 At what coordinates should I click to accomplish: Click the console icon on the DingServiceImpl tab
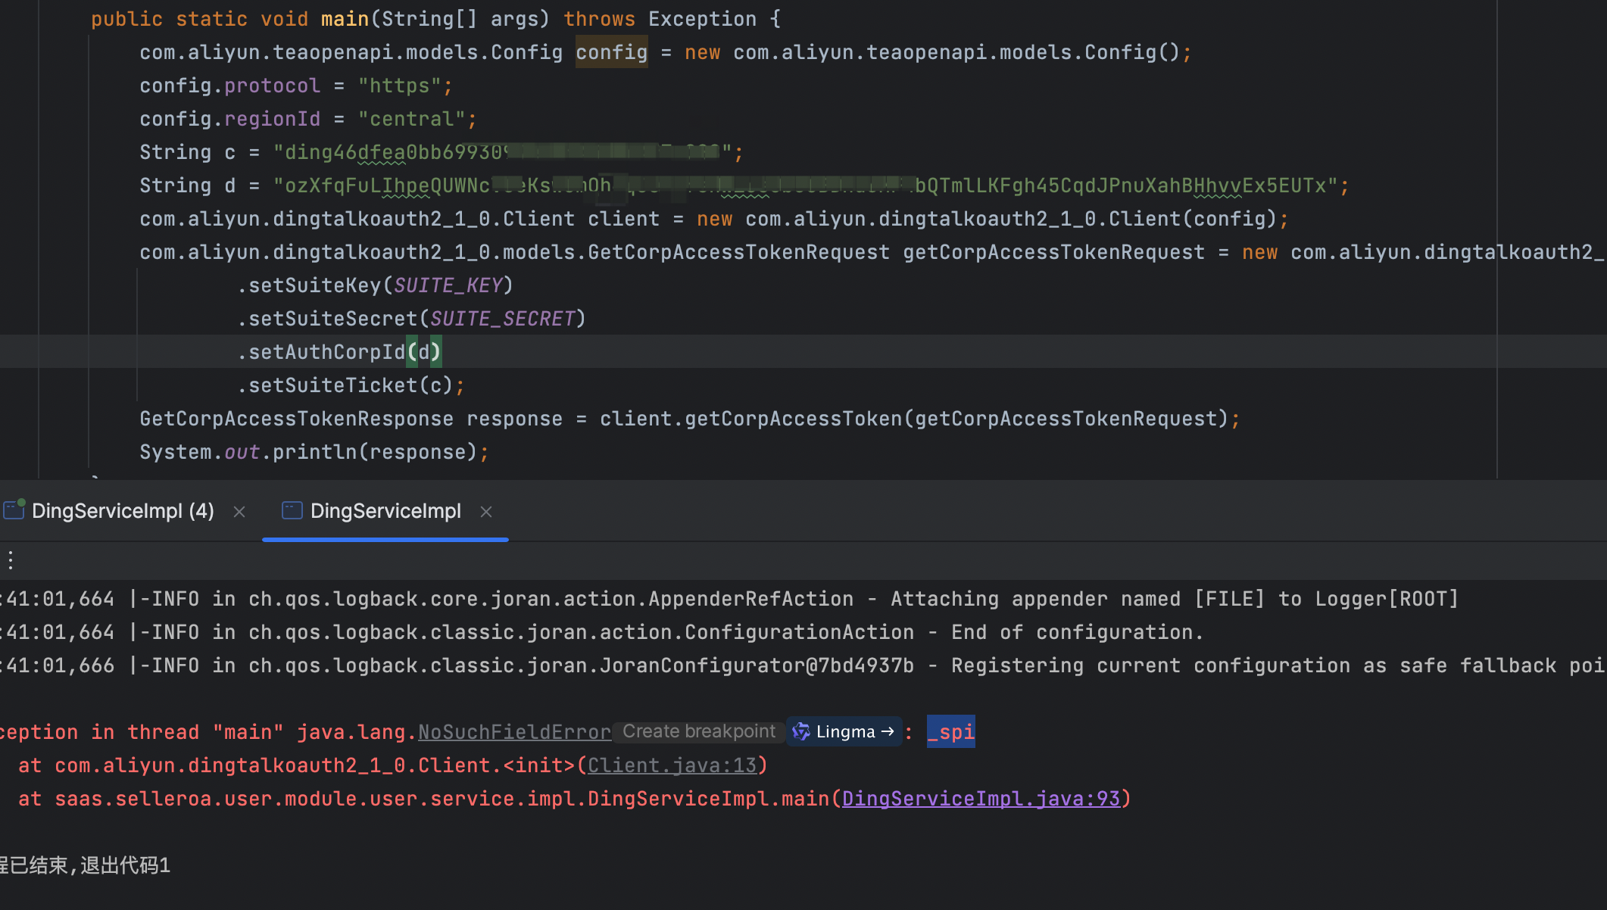tap(292, 511)
